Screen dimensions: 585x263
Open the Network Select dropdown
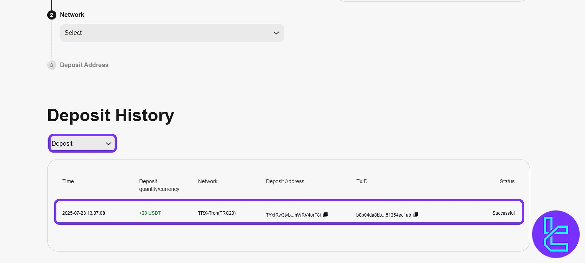point(172,33)
